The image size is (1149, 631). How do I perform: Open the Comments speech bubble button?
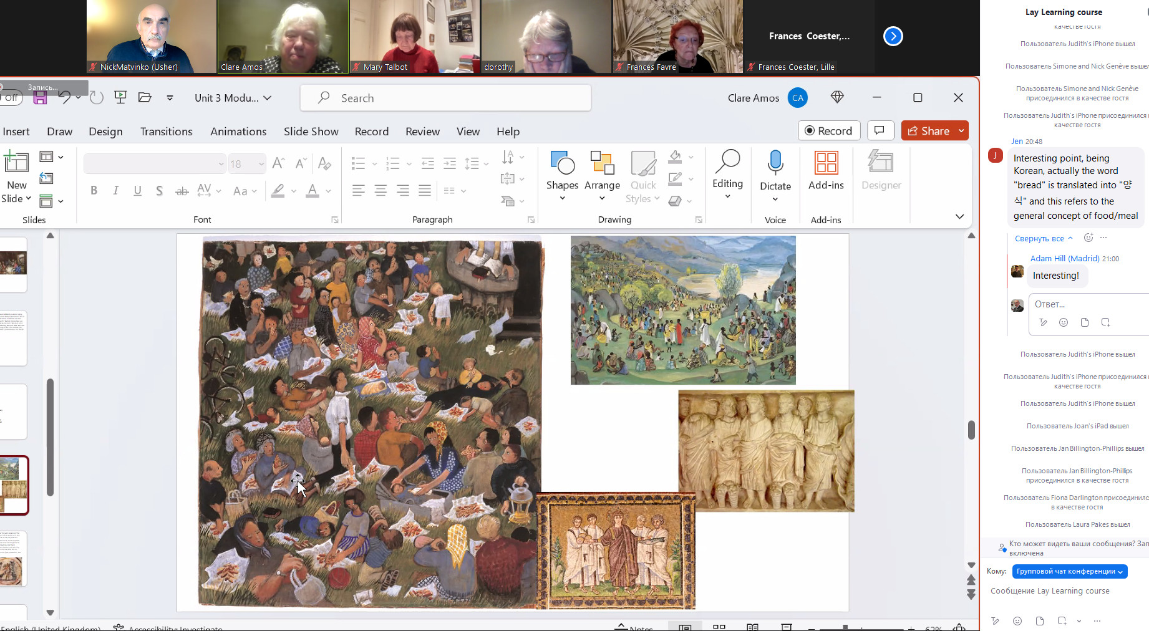(880, 130)
